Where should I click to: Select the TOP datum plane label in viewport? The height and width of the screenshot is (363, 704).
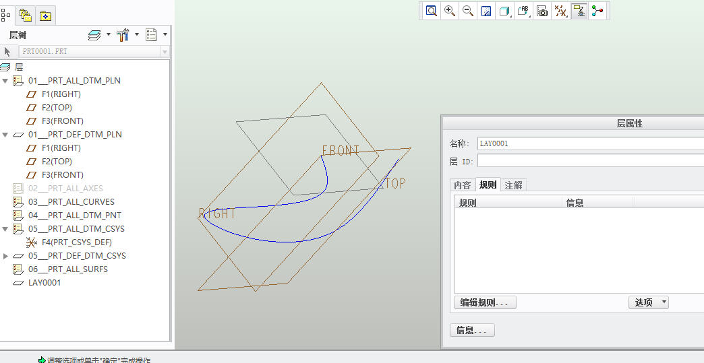click(x=395, y=183)
